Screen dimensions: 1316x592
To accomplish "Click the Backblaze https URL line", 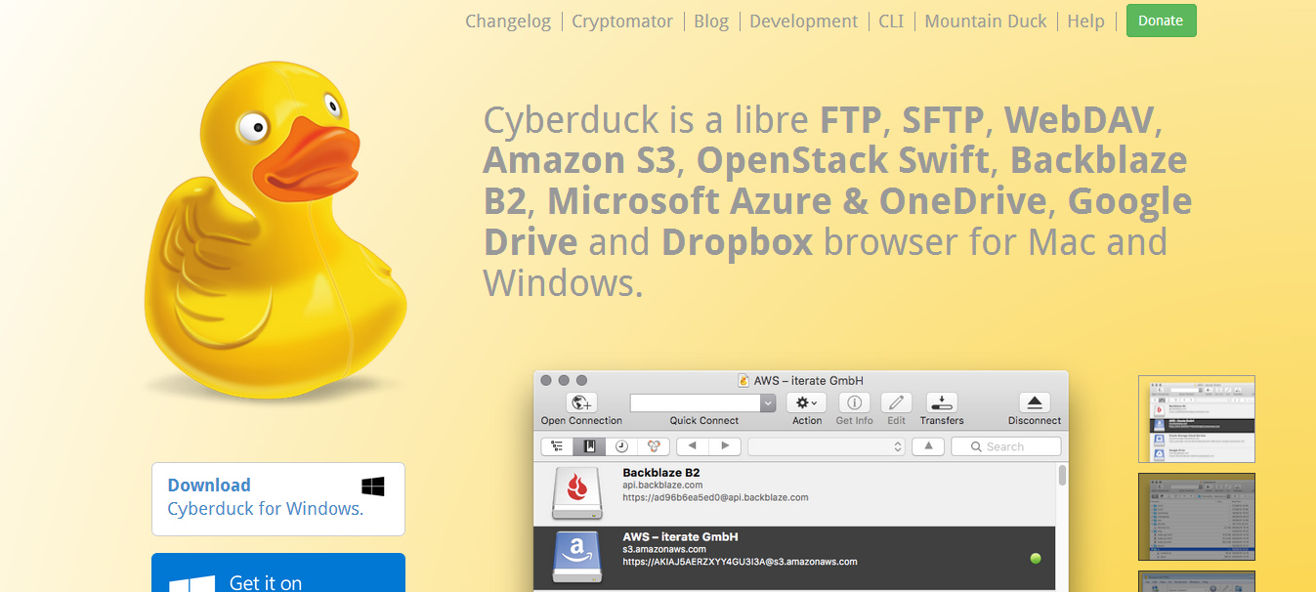I will tap(715, 498).
